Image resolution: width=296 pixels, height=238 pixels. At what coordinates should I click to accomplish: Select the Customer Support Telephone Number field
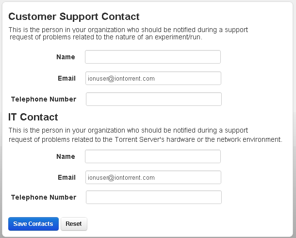coord(153,99)
